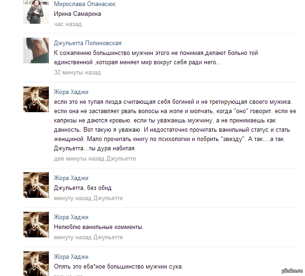
Task: Open the avatar beside 'Нелюблю ванильные комменты'
Action: [36, 224]
